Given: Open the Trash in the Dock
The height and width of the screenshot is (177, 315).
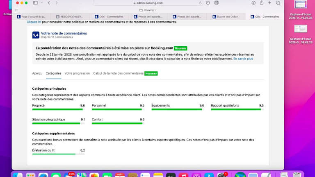Looking at the screenshot, I should coord(296,175).
